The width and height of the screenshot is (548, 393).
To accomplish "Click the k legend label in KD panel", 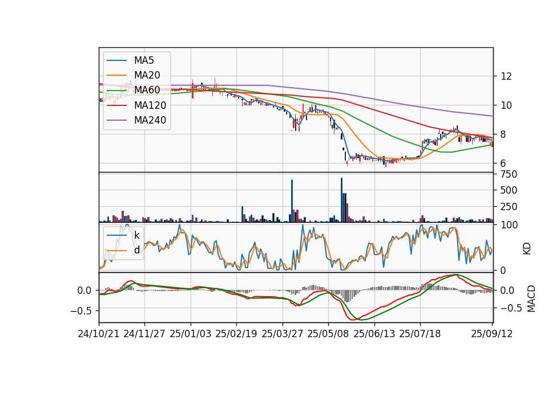I will click(x=136, y=235).
